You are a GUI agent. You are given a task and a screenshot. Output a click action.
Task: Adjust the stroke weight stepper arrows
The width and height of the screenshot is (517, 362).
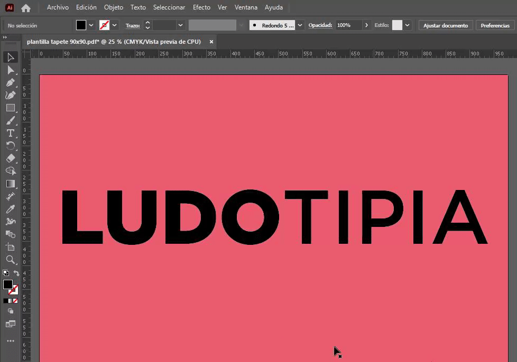point(147,25)
